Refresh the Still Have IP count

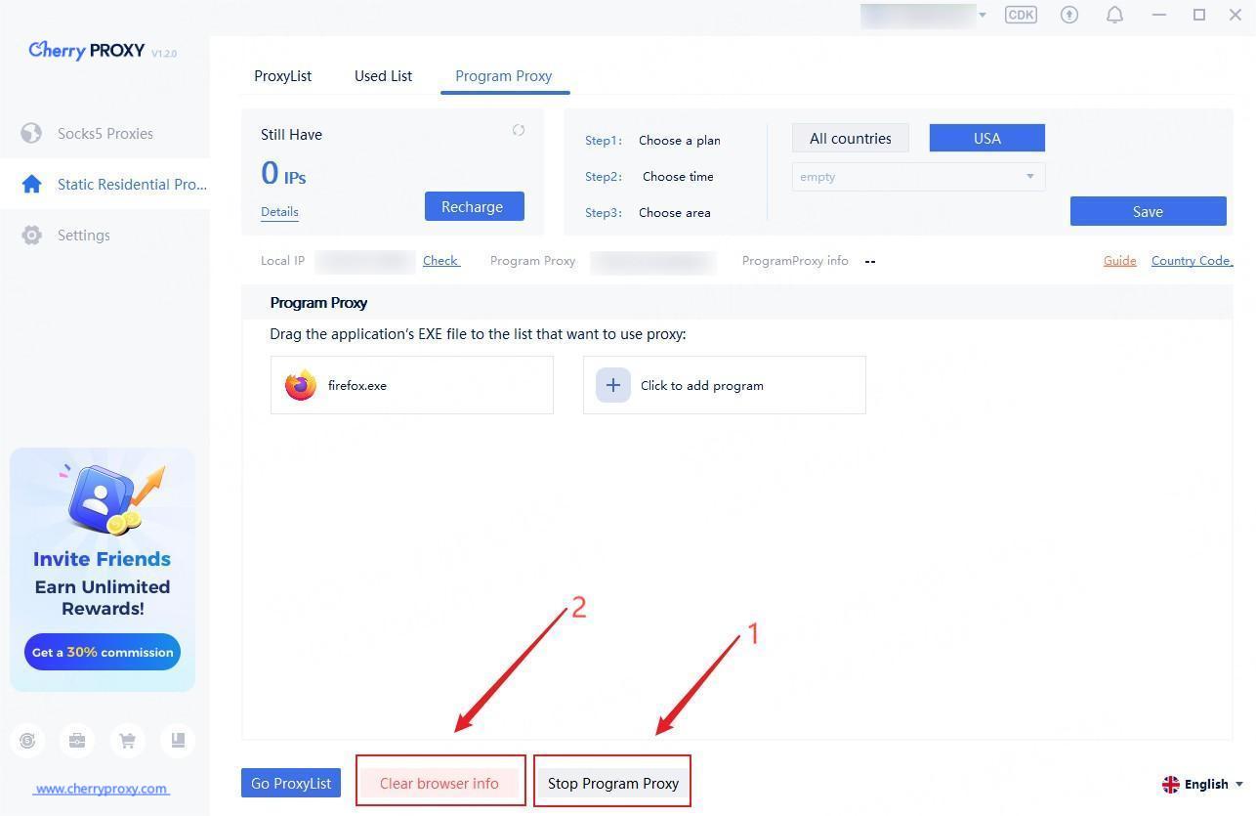point(519,130)
